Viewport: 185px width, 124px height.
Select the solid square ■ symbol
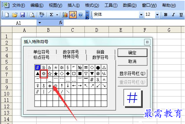click(80, 74)
